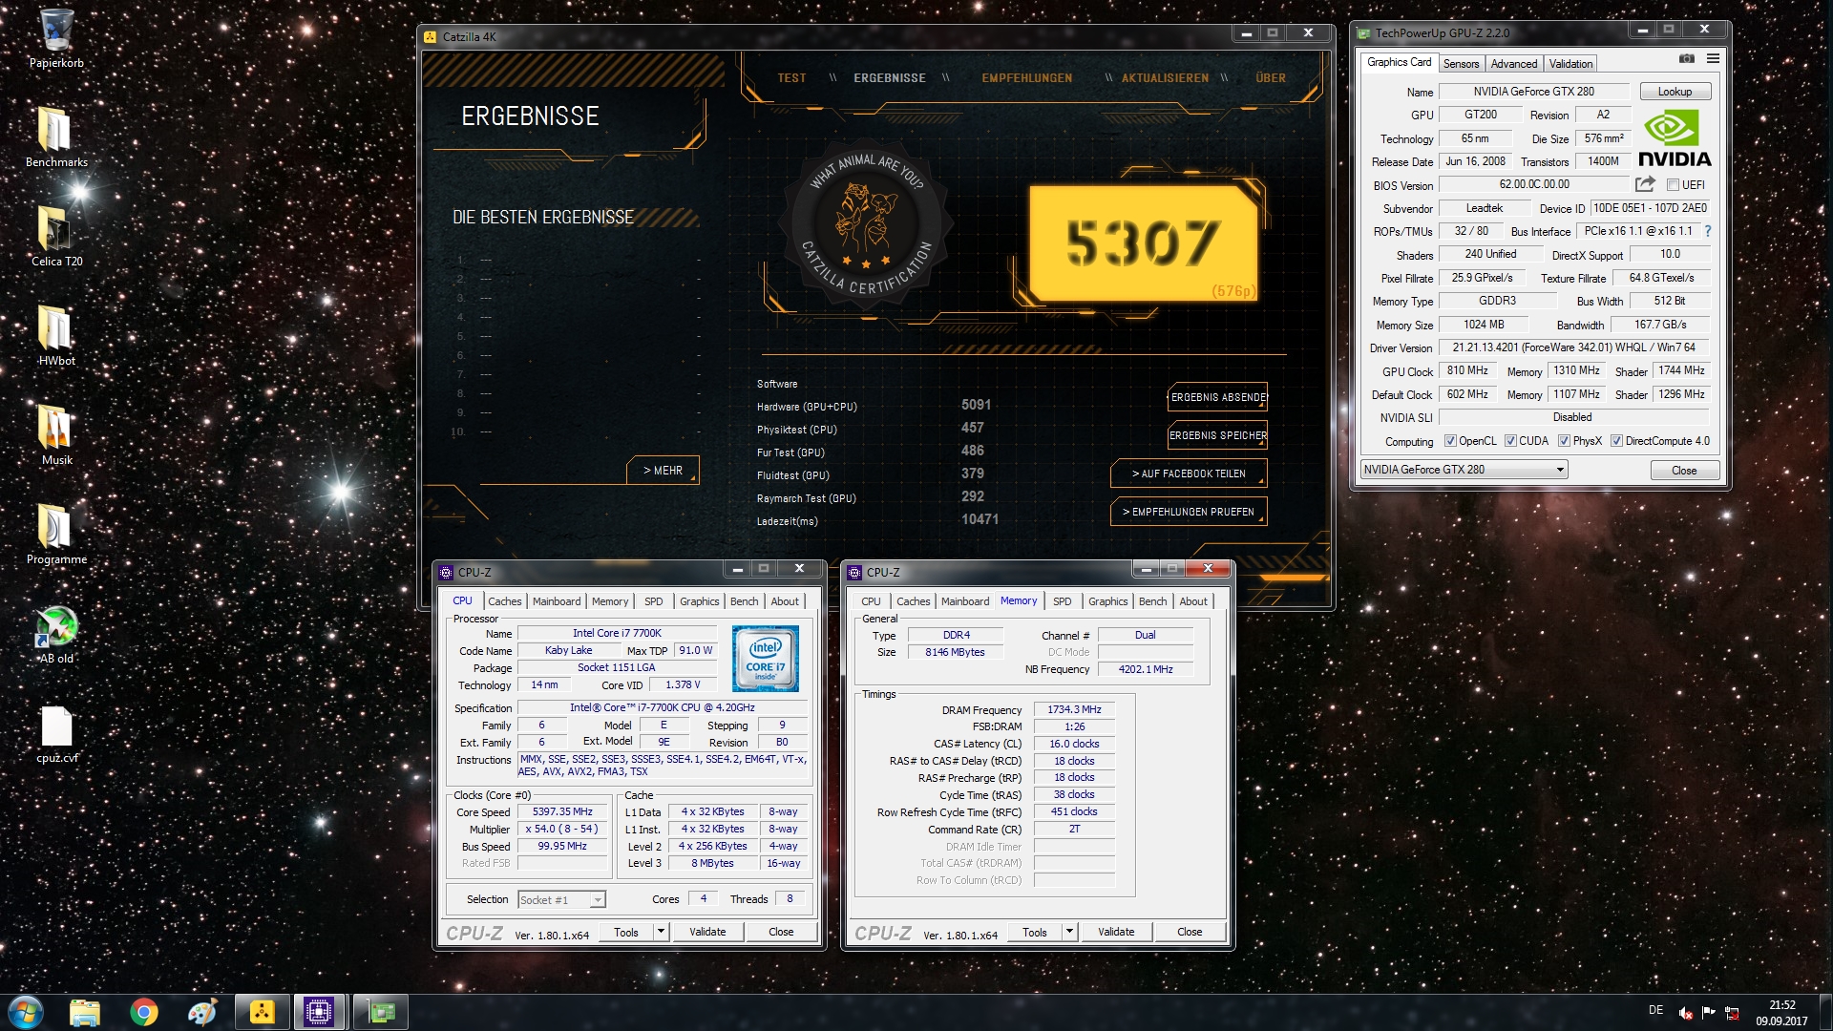
Task: Go to TEST in Catzilla menu
Action: coord(791,78)
